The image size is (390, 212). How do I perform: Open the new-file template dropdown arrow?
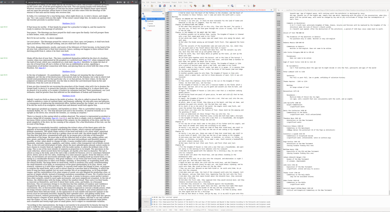click(x=148, y=6)
